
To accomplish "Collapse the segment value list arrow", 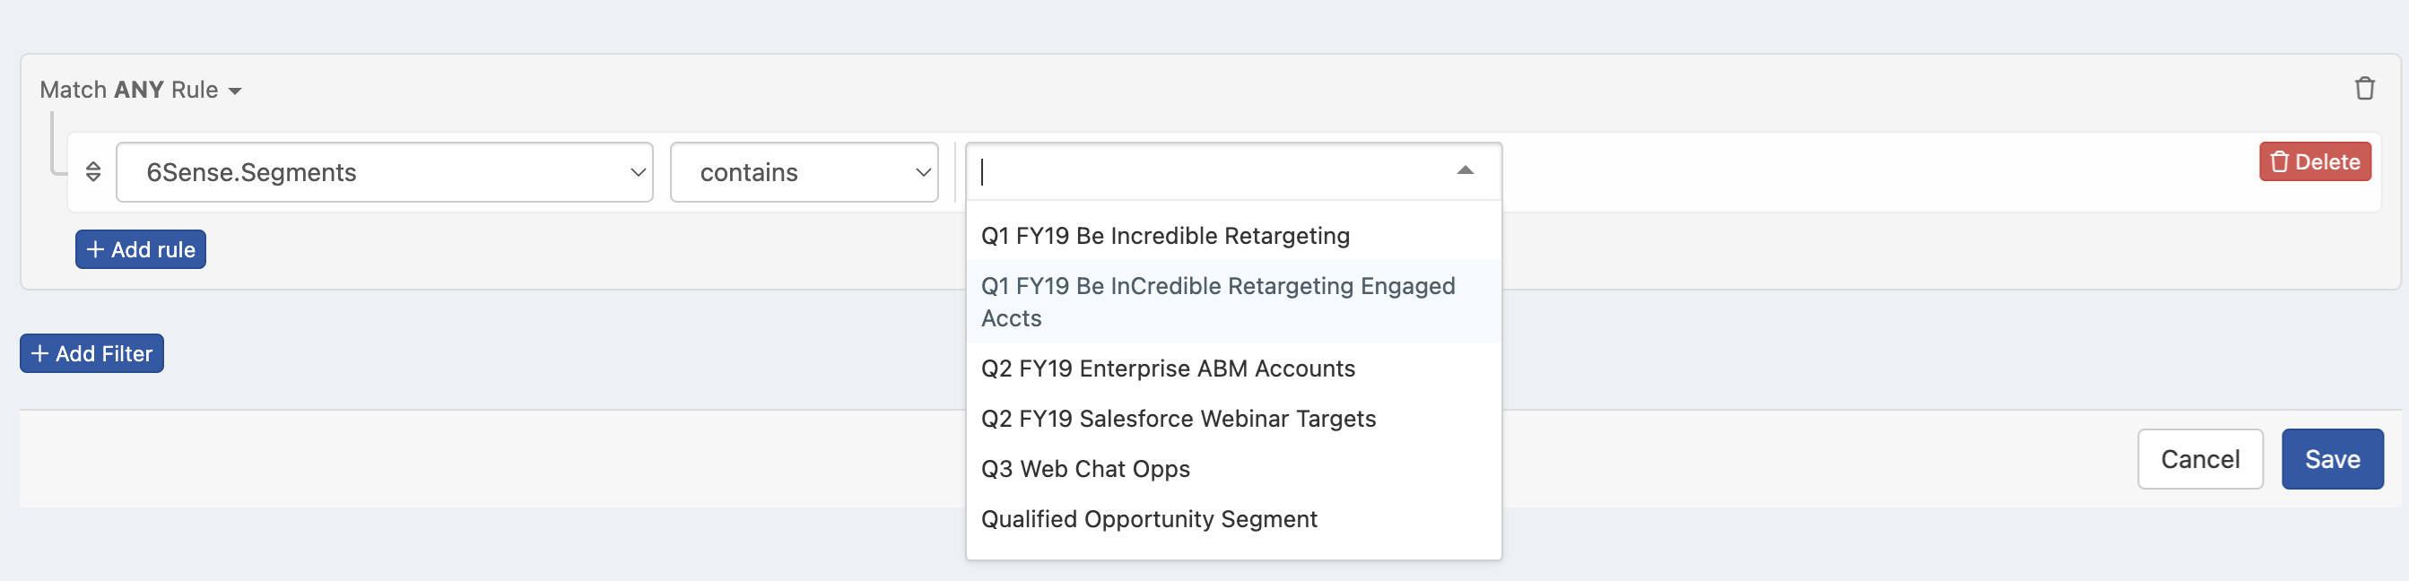I will (x=1465, y=171).
